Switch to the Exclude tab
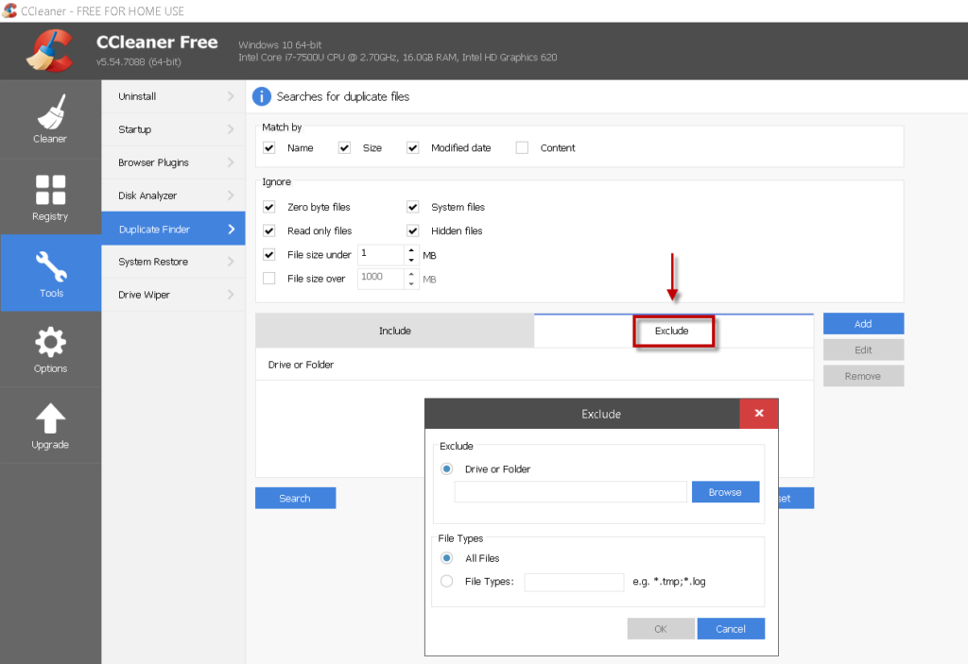The image size is (968, 664). point(673,331)
